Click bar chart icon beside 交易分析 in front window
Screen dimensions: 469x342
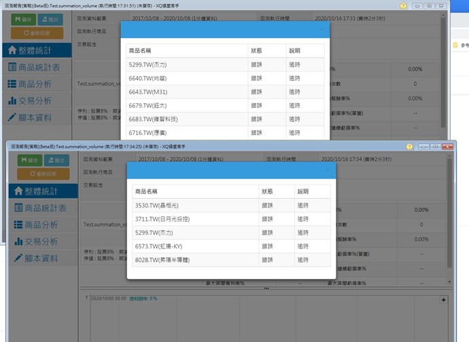click(x=18, y=242)
